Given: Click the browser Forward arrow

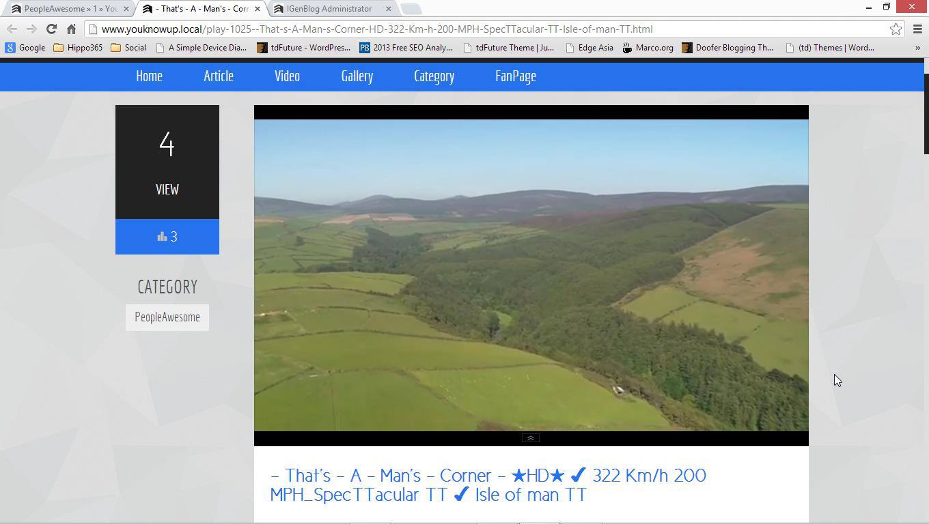Looking at the screenshot, I should tap(31, 29).
